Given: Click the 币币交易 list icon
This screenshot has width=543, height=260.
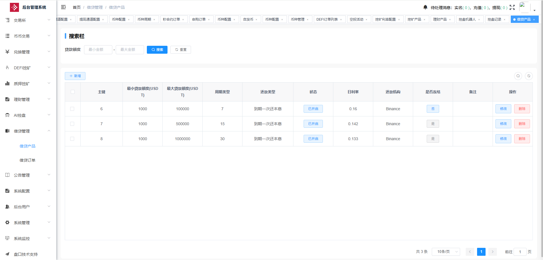Looking at the screenshot, I should pyautogui.click(x=7, y=36).
